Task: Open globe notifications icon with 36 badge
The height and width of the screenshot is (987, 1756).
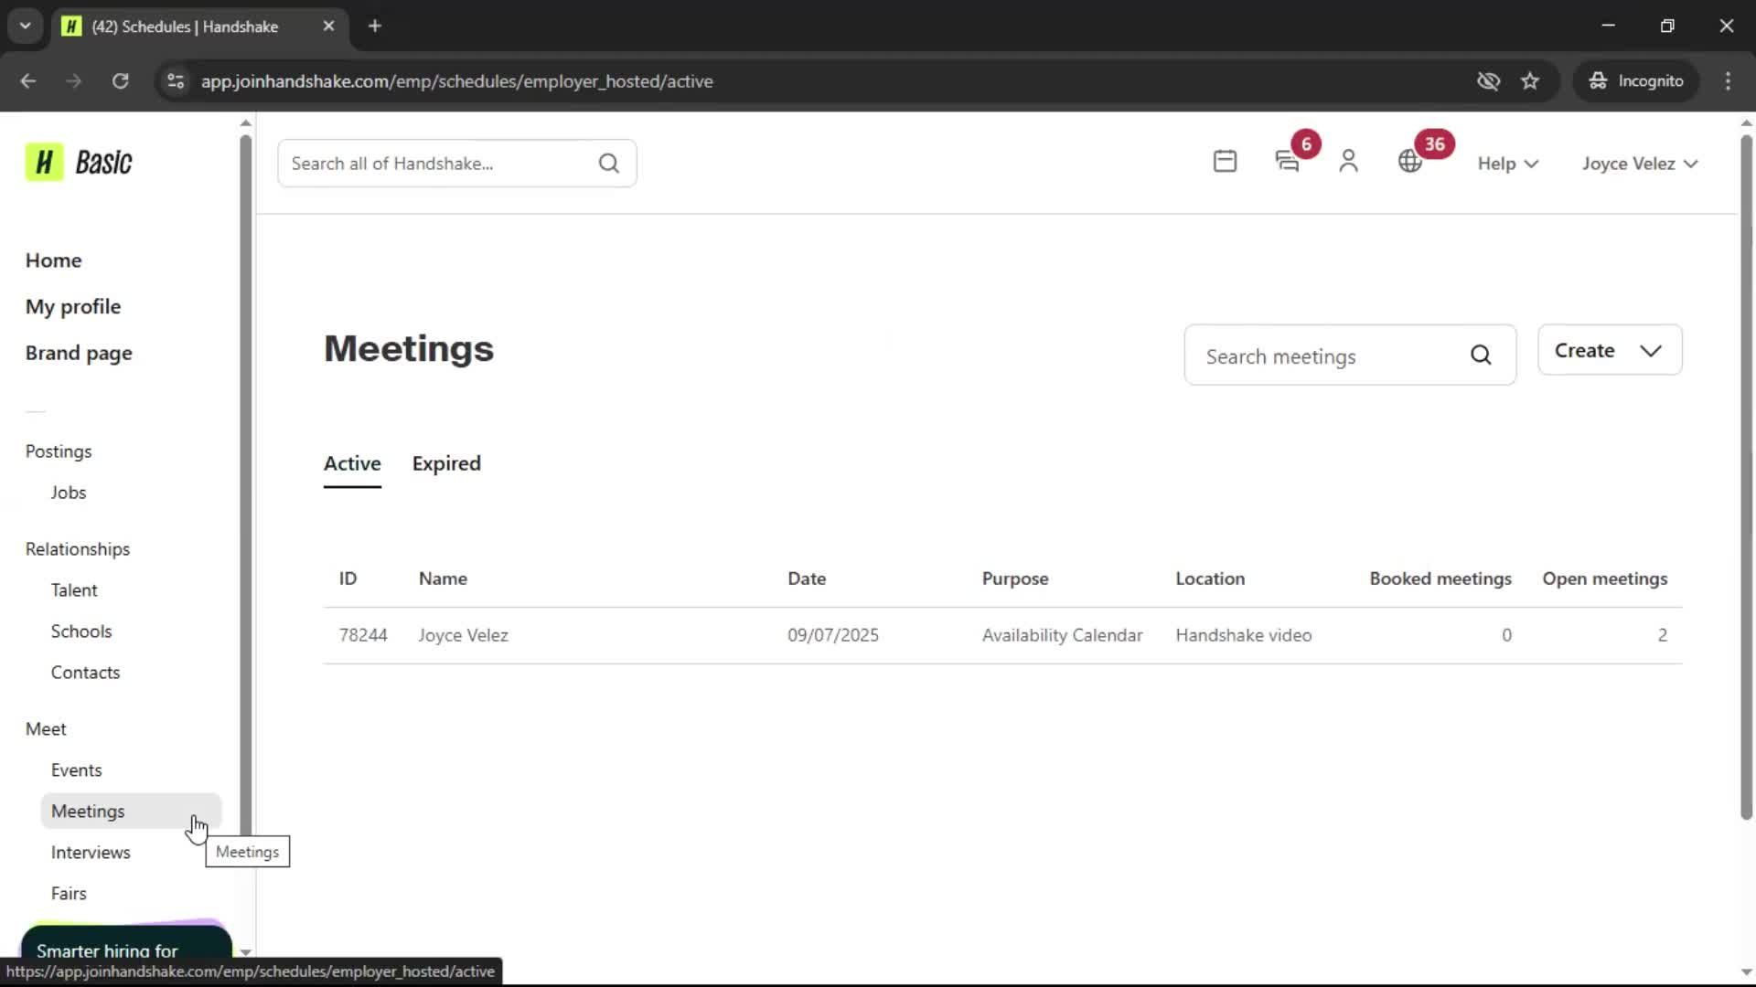Action: [1410, 162]
